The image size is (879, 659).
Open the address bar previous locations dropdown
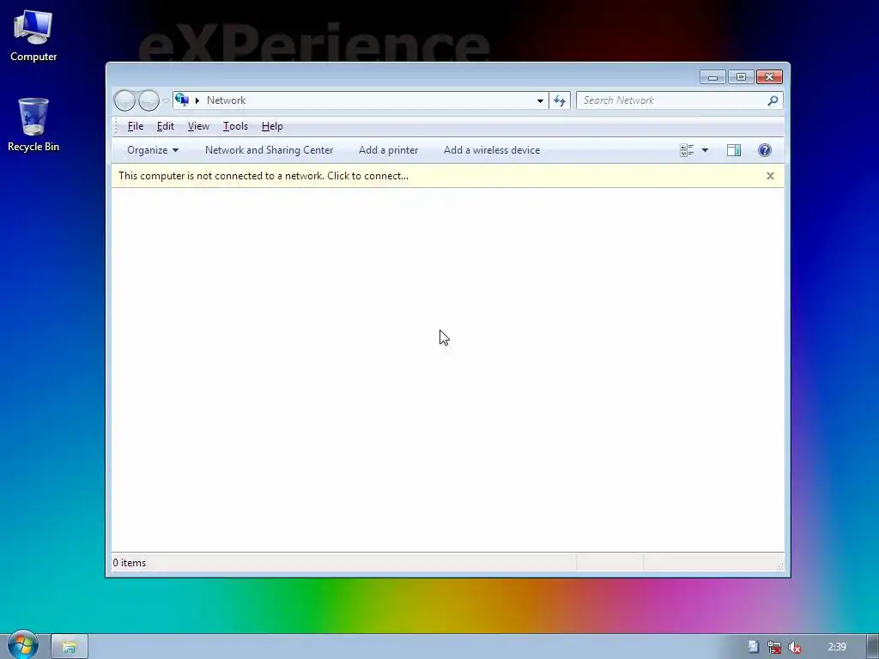coord(540,101)
